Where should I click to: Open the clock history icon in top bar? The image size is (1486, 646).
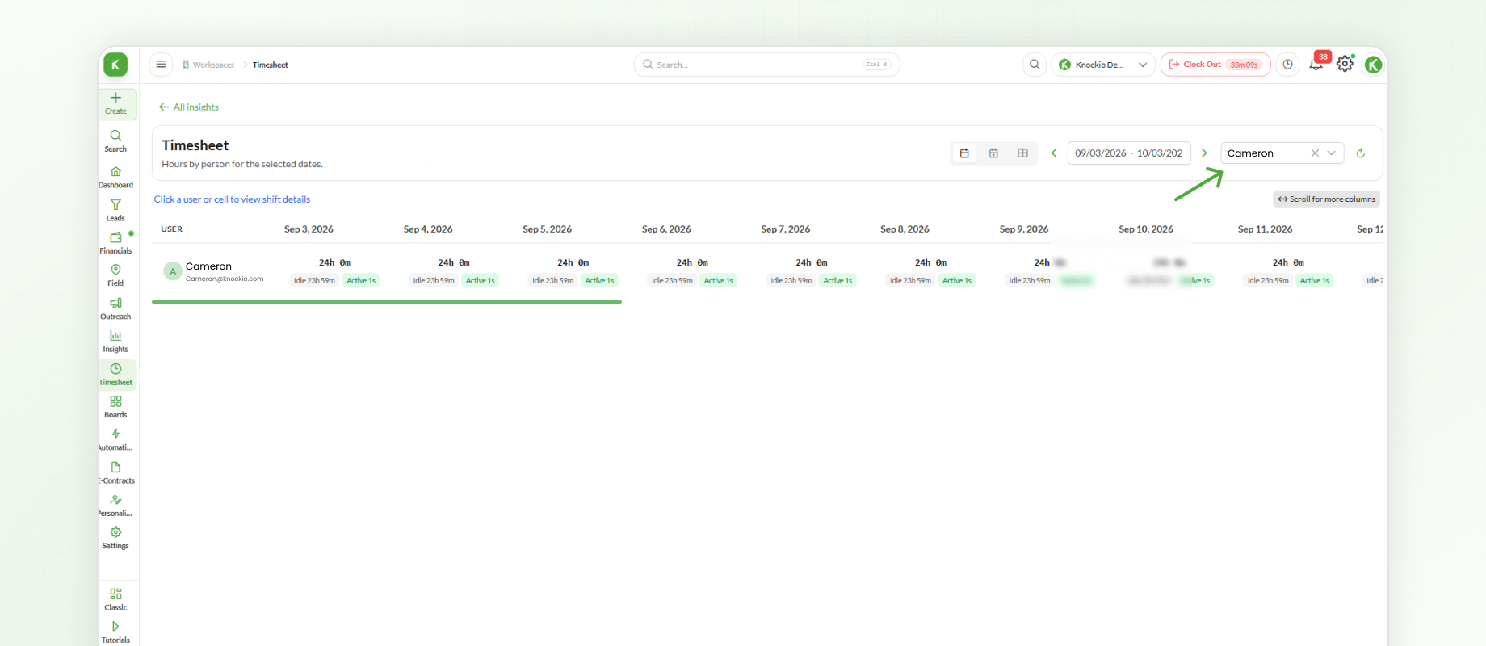[x=1287, y=65]
